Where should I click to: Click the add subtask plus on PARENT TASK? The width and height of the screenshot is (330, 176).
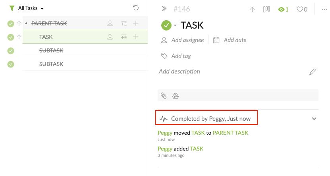136,23
